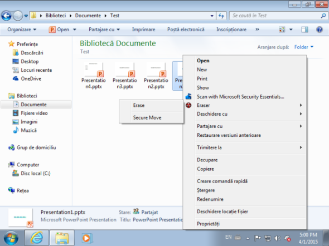Image resolution: width=329 pixels, height=246 pixels.
Task: Click Scan with Microsoft Security Essentials
Action: [x=245, y=97]
